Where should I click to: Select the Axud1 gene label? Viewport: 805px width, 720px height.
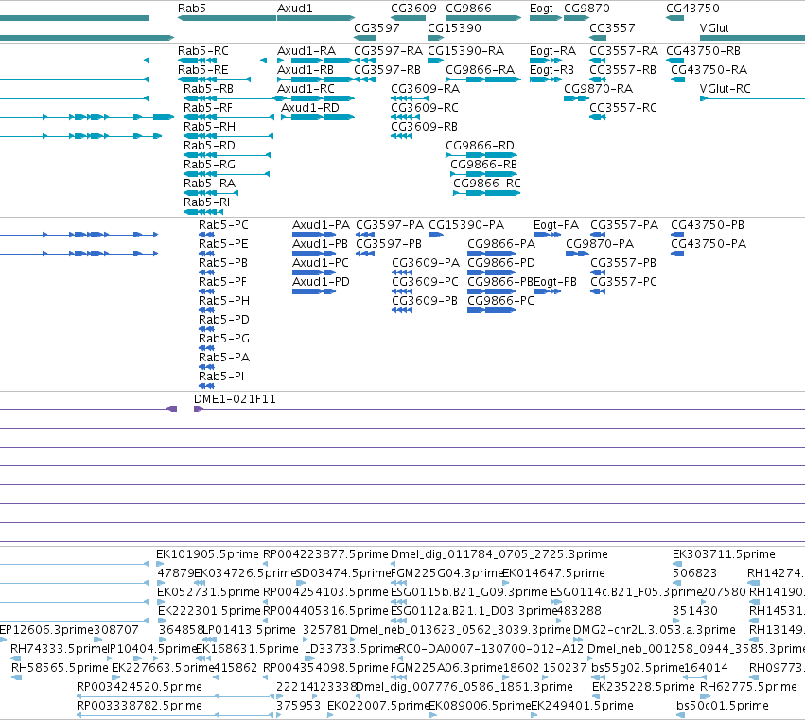coord(295,9)
